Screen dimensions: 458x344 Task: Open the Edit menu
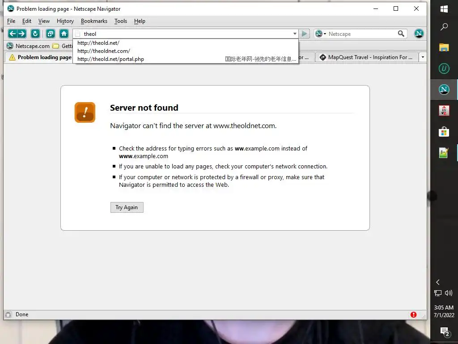(x=26, y=21)
